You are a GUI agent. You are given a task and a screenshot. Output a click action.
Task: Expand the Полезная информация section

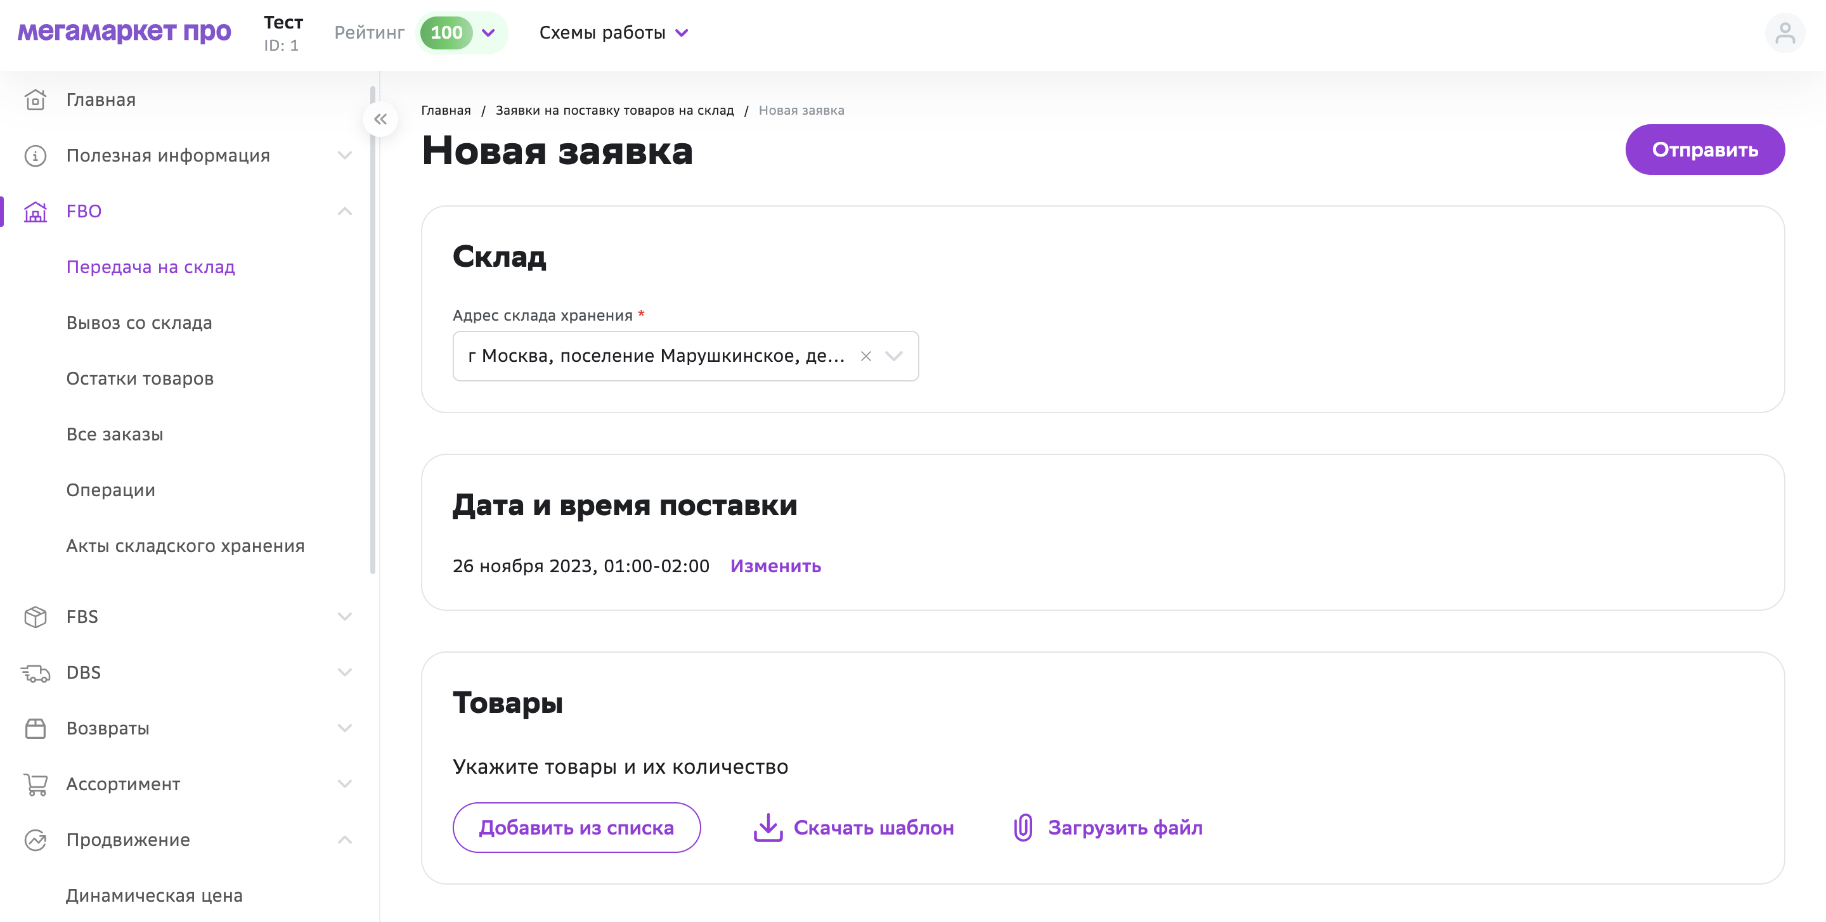click(344, 156)
